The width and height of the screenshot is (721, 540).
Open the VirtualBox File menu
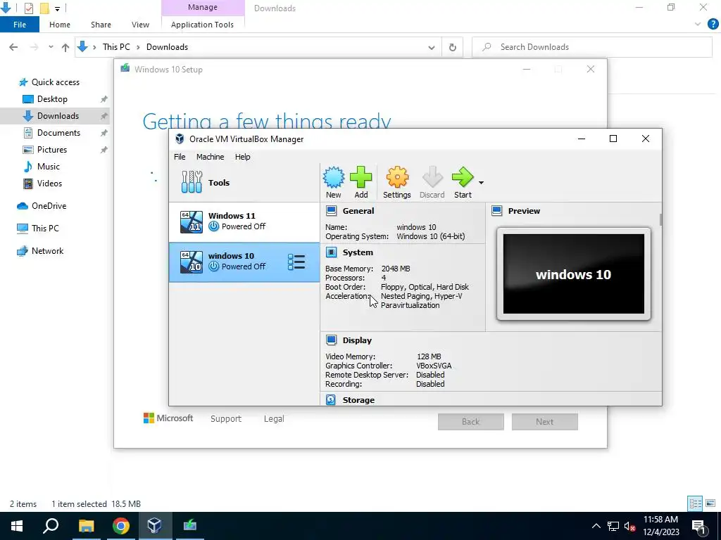[180, 157]
